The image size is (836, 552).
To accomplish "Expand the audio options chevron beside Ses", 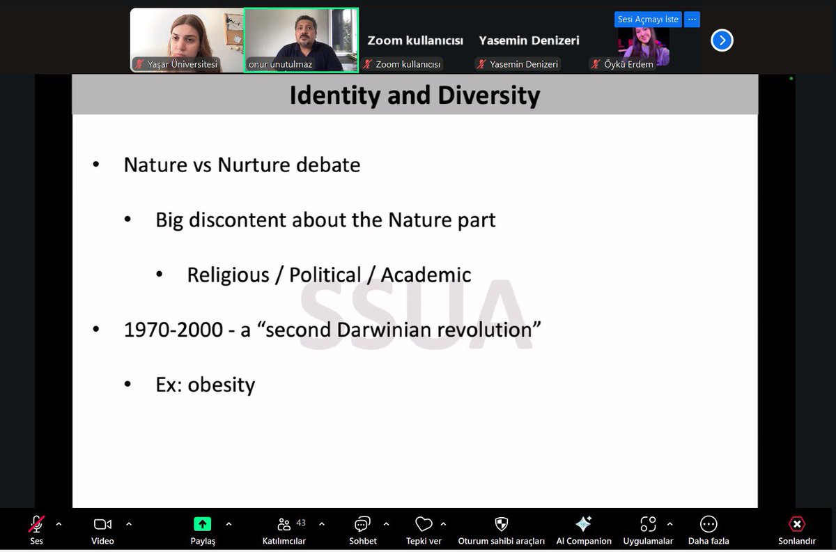I will click(59, 525).
